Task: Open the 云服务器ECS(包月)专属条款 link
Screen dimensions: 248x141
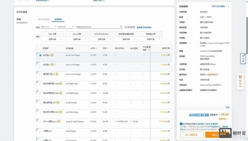Action: [207, 124]
